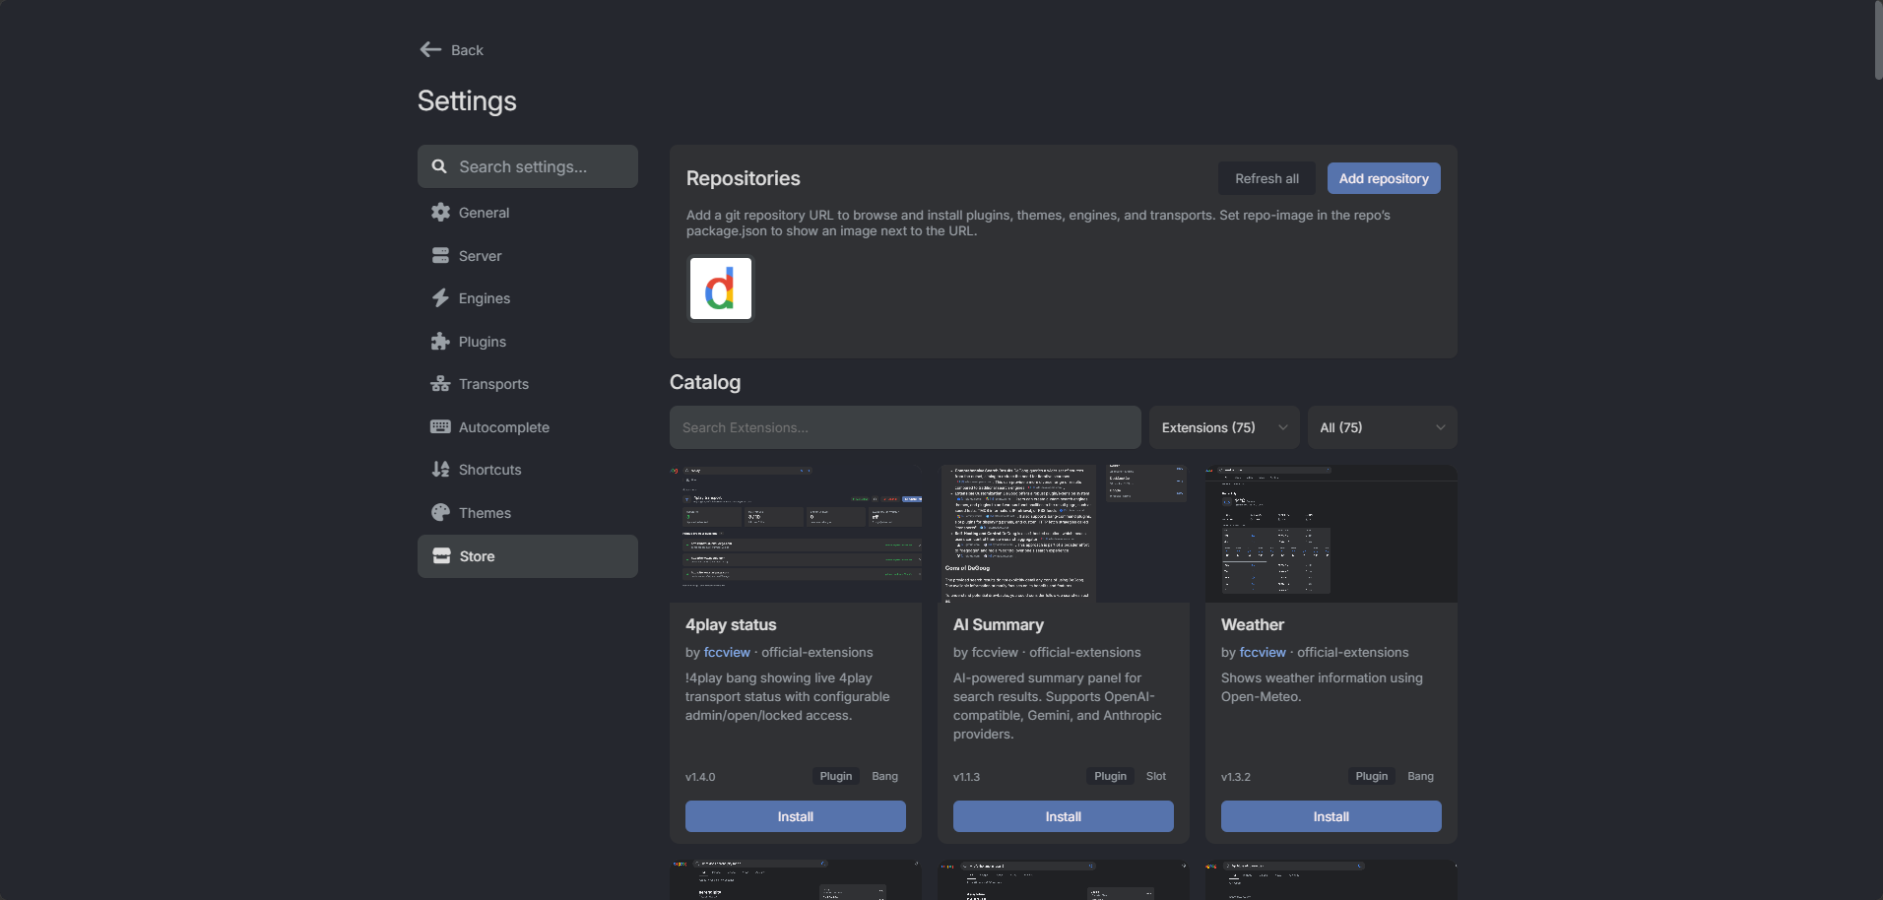Open the Transports settings section

tap(528, 384)
